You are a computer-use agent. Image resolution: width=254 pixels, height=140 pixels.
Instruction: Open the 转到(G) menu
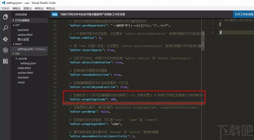pos(39,8)
